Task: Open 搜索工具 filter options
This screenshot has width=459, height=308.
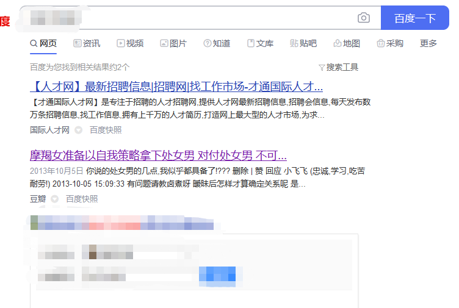Action: coord(338,67)
